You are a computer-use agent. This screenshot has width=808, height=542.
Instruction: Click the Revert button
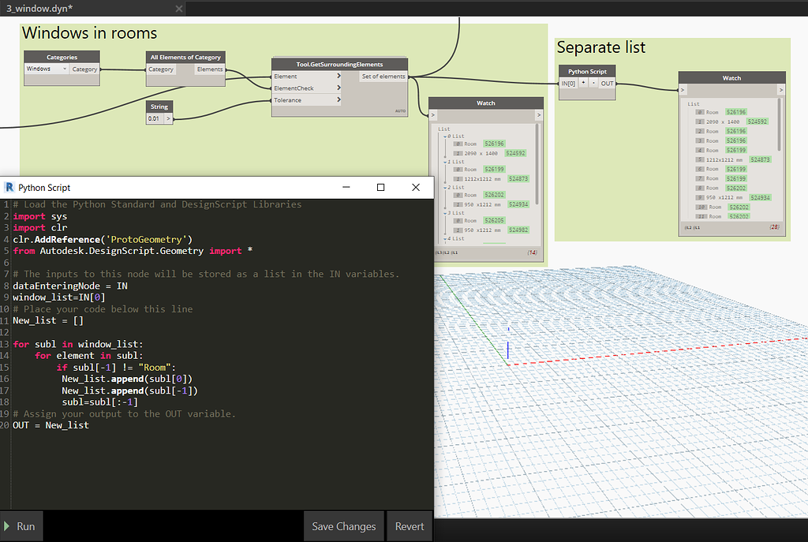pyautogui.click(x=409, y=526)
